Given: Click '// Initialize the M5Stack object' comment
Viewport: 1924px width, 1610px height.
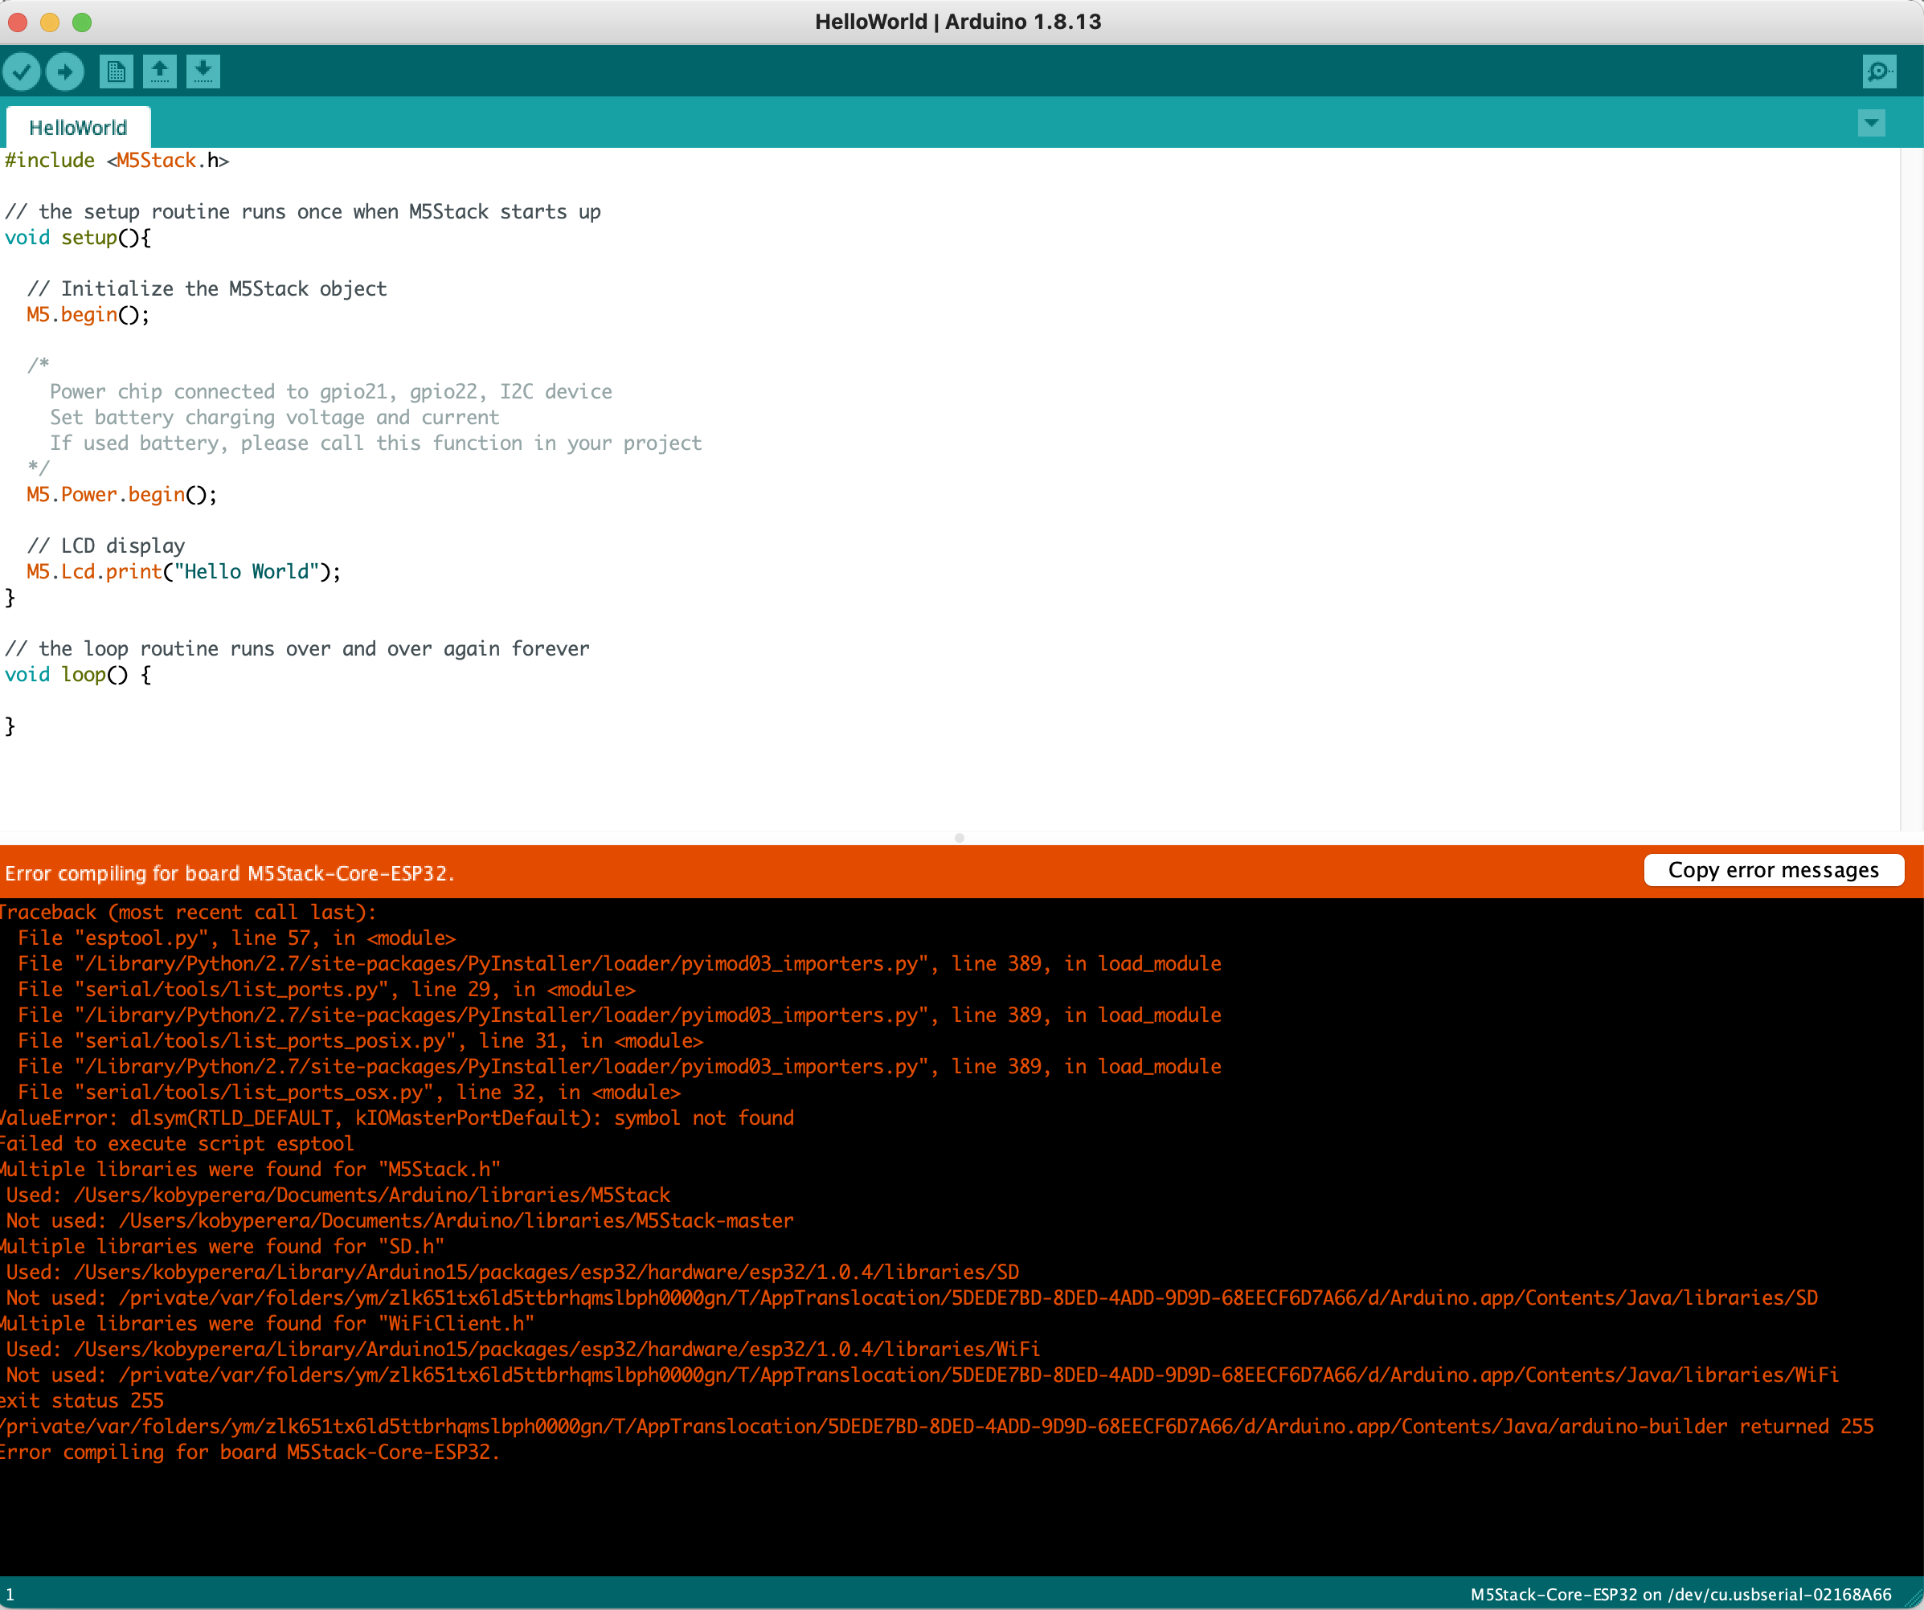Looking at the screenshot, I should 207,288.
